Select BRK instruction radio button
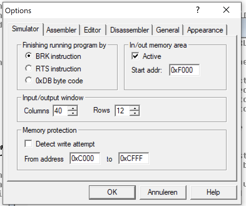The width and height of the screenshot is (246, 206). [29, 56]
